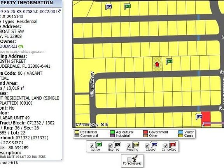Select the red government parcel on map

pyautogui.click(x=206, y=119)
